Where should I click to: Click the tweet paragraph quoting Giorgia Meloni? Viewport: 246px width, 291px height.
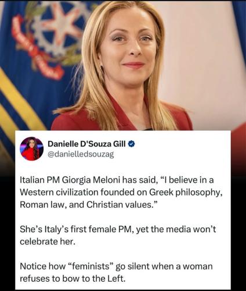coord(121,193)
